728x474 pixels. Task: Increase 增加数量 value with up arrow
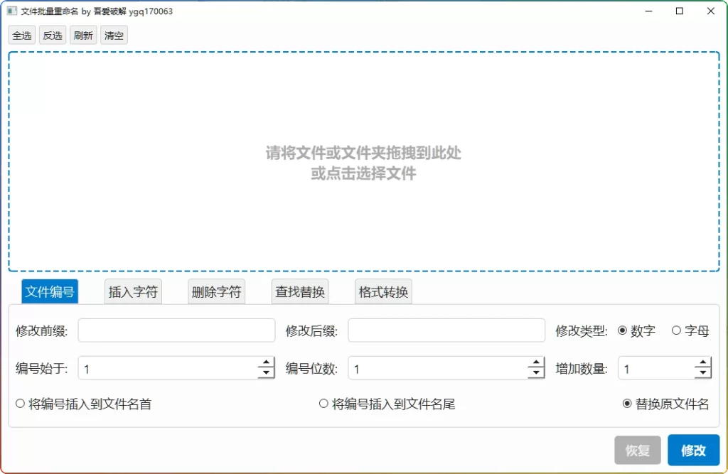click(x=703, y=363)
